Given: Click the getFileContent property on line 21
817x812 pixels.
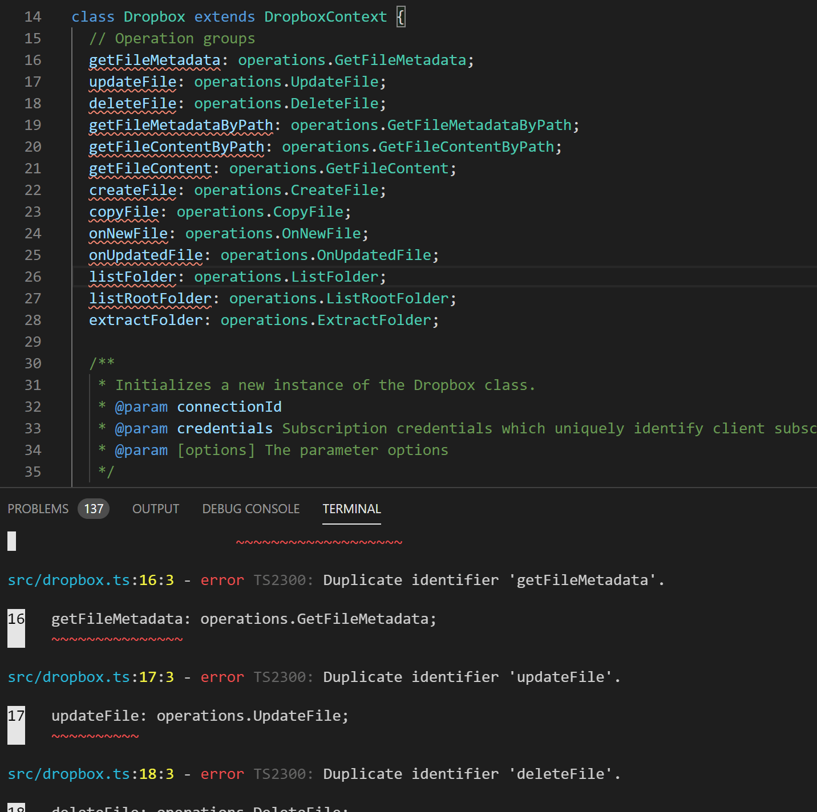Looking at the screenshot, I should pyautogui.click(x=151, y=168).
